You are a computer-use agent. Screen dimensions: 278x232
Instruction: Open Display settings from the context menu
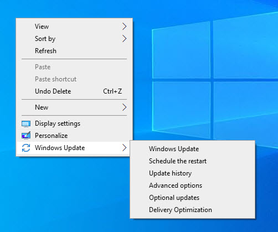point(74,123)
